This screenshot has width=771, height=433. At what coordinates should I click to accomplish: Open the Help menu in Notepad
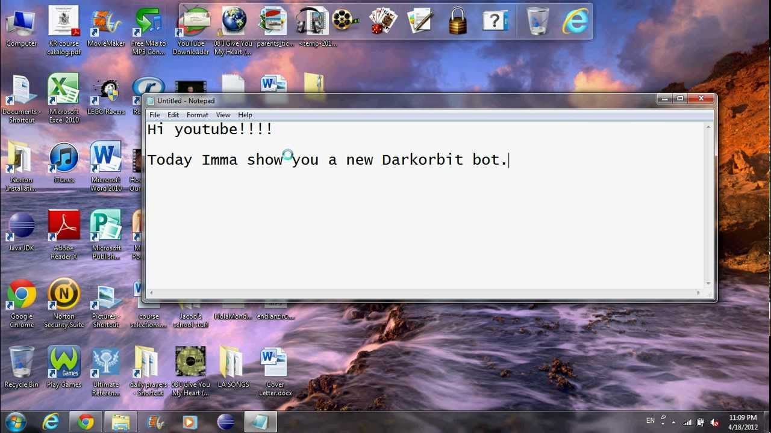245,115
